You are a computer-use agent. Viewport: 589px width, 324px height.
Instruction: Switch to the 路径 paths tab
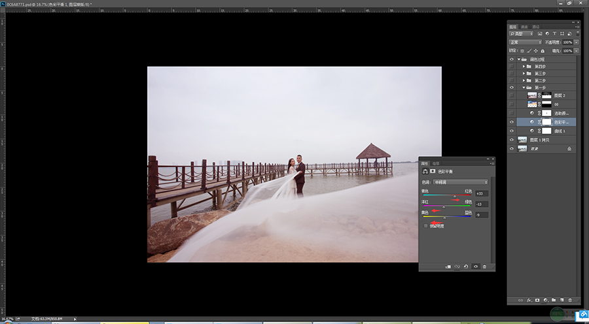pos(535,27)
